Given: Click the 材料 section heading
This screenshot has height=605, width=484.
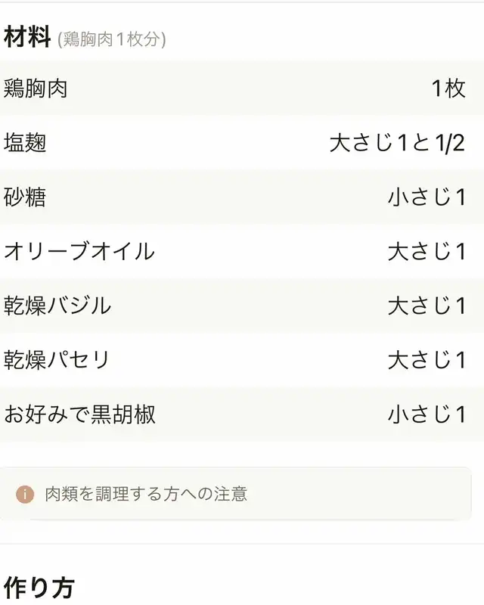Looking at the screenshot, I should point(27,37).
